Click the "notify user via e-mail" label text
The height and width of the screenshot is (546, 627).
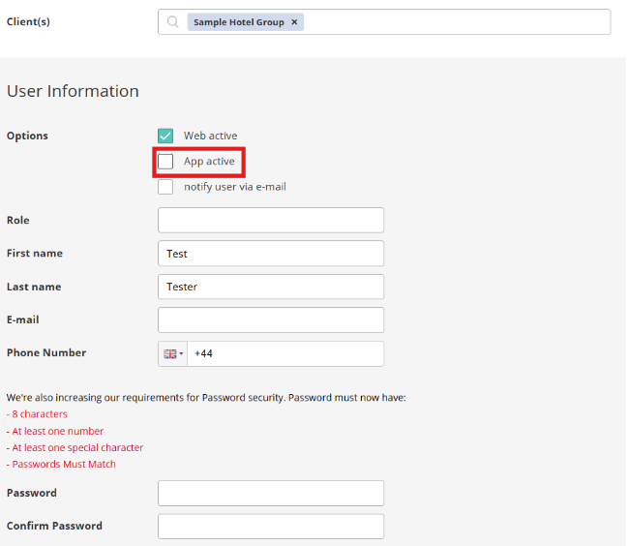point(234,187)
